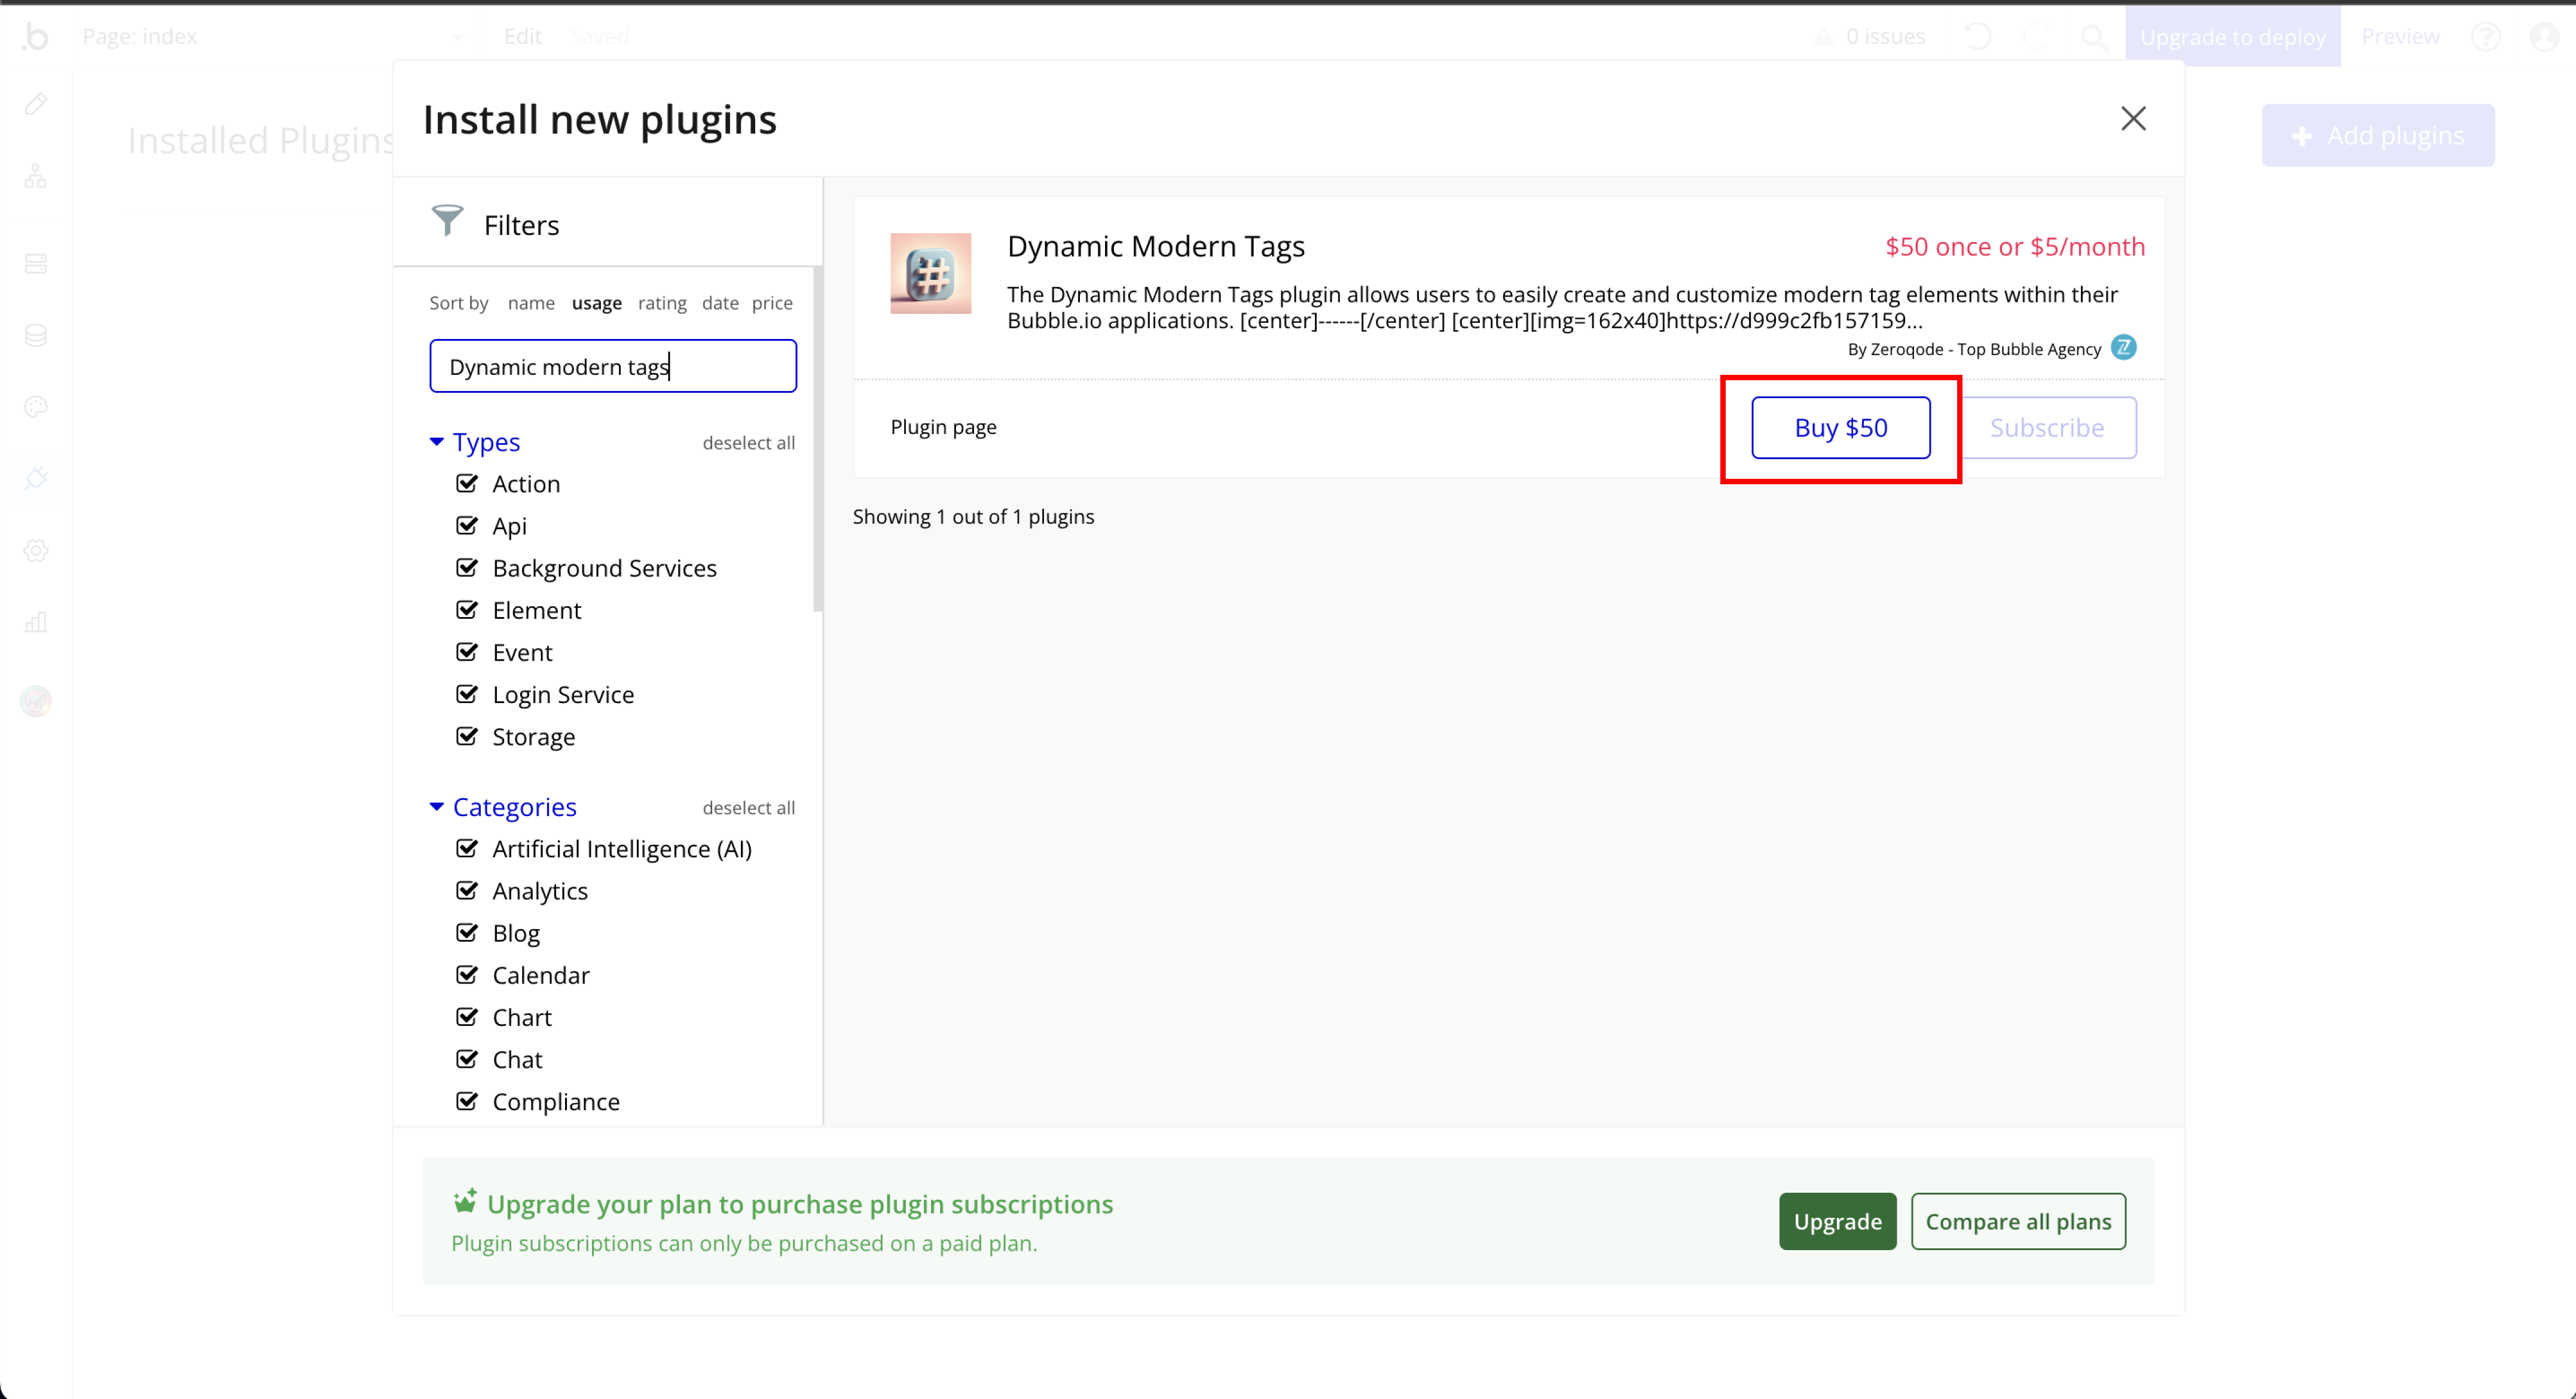Click the Buy $50 button
The width and height of the screenshot is (2576, 1399).
tap(1840, 428)
